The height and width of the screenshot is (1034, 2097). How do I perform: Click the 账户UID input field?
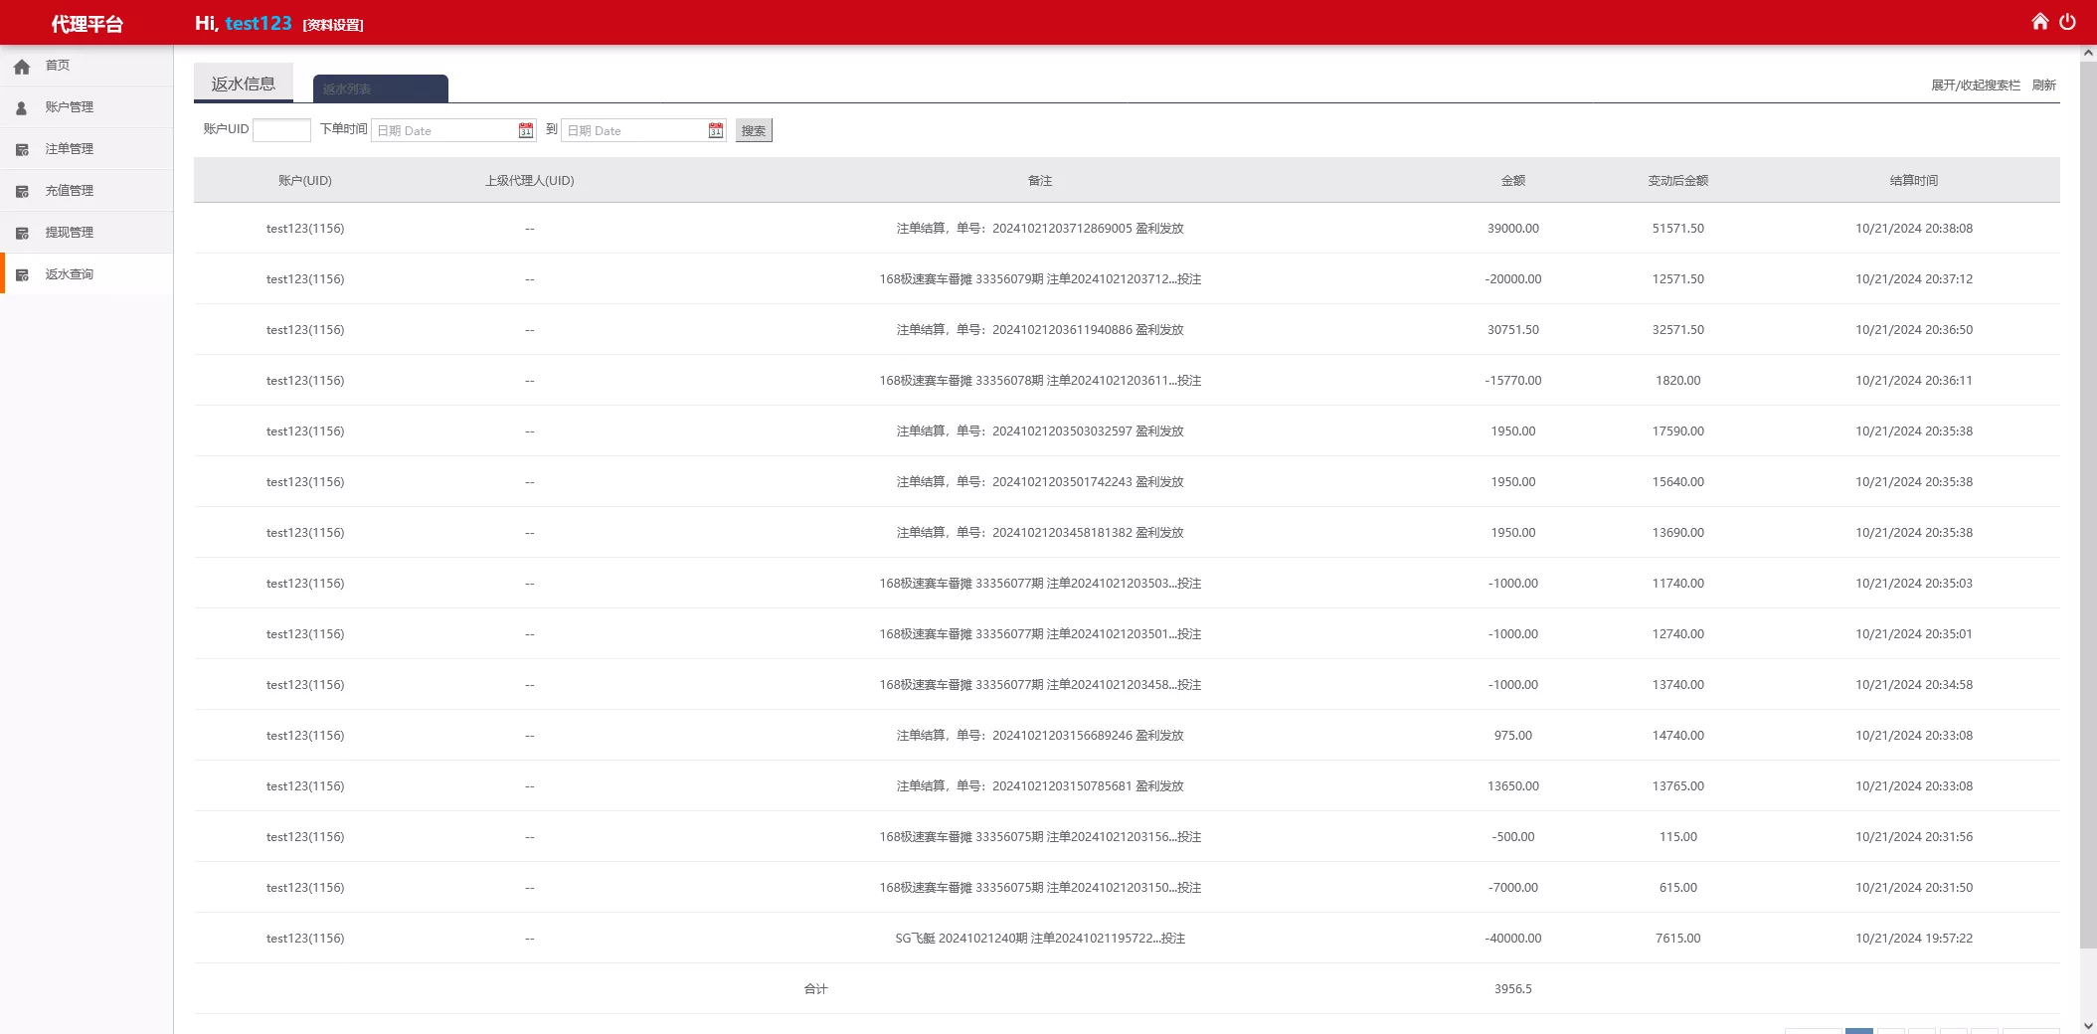[x=281, y=130]
